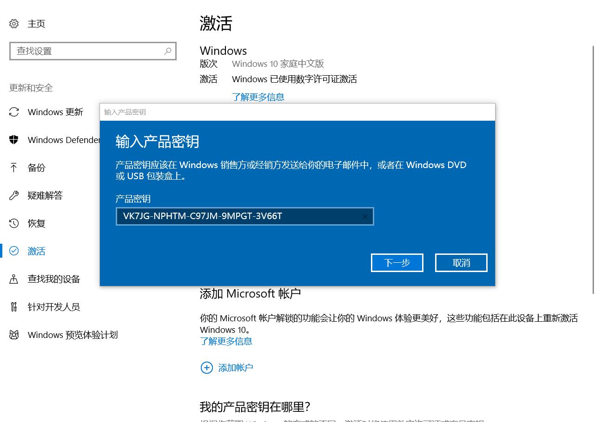The width and height of the screenshot is (595, 422).
Task: Click the activation checkmark circle icon
Action: pos(14,251)
